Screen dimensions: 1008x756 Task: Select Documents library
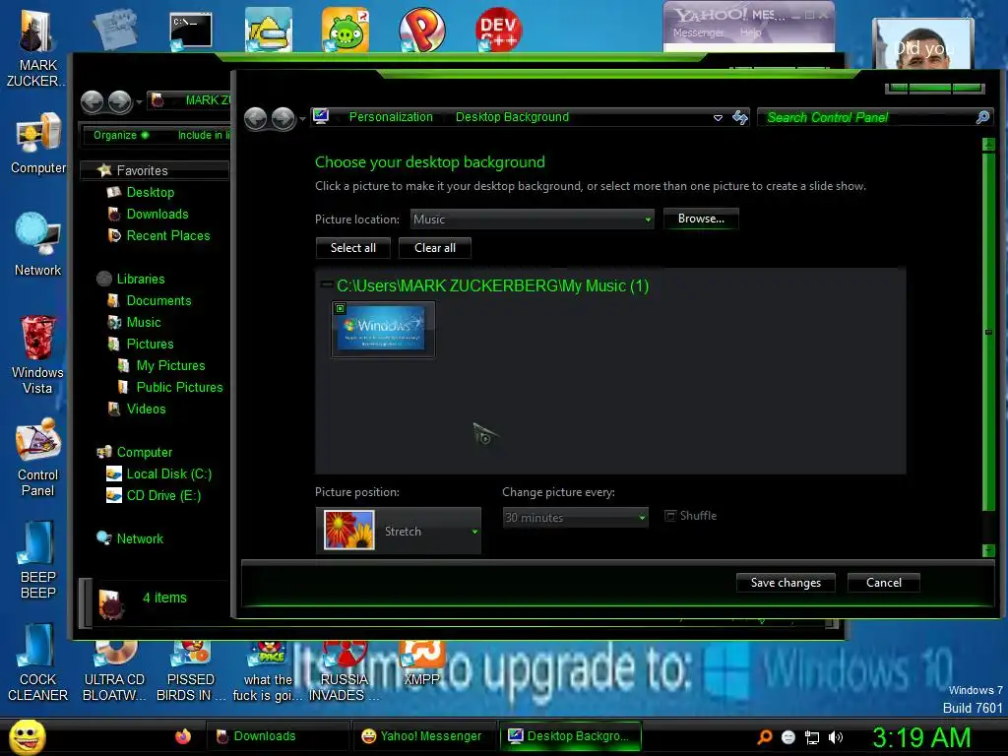[x=158, y=301]
